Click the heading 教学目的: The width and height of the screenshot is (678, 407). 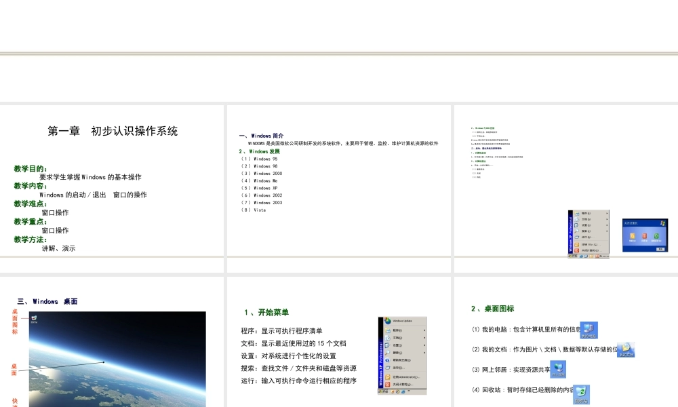(31, 169)
